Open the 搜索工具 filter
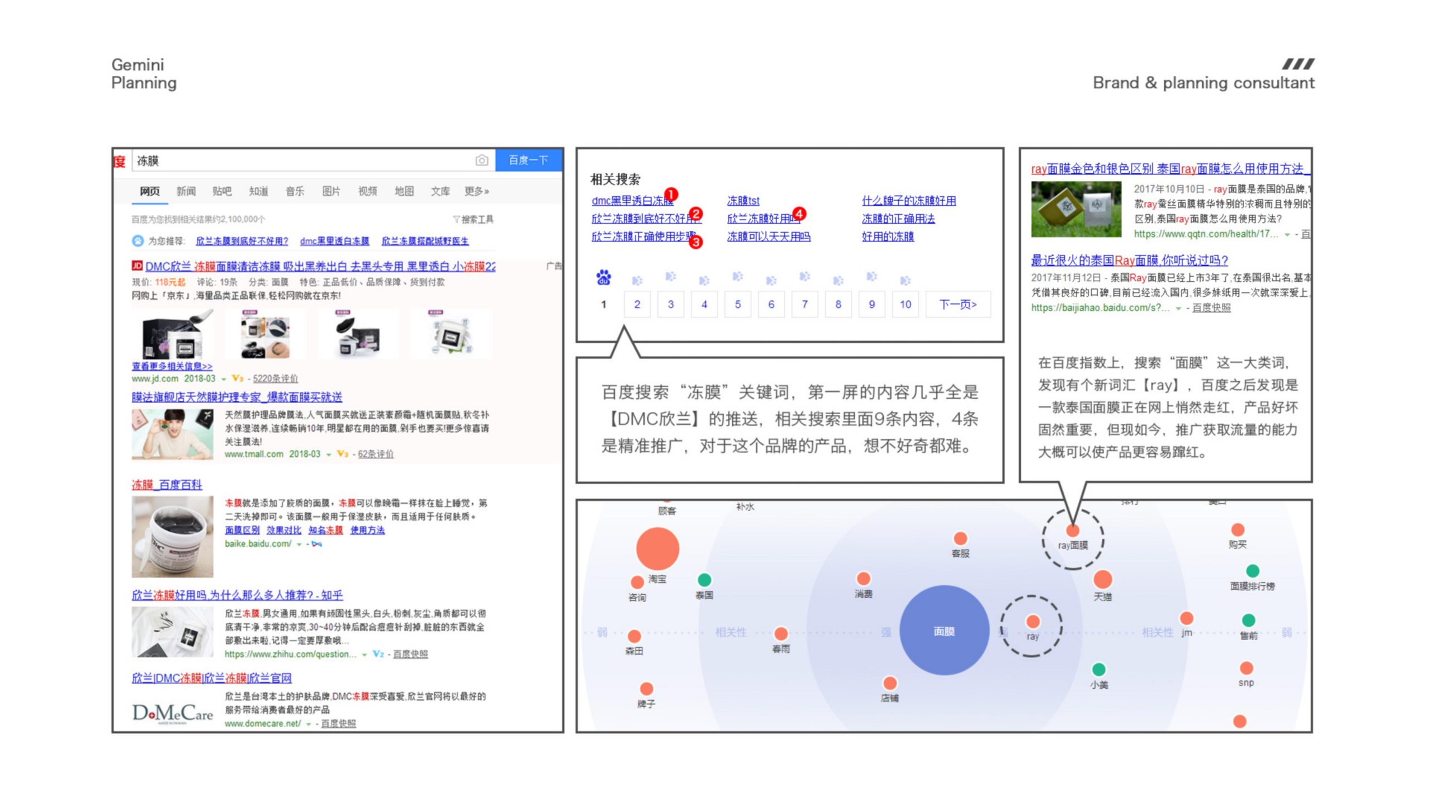The height and width of the screenshot is (805, 1431). coord(473,219)
